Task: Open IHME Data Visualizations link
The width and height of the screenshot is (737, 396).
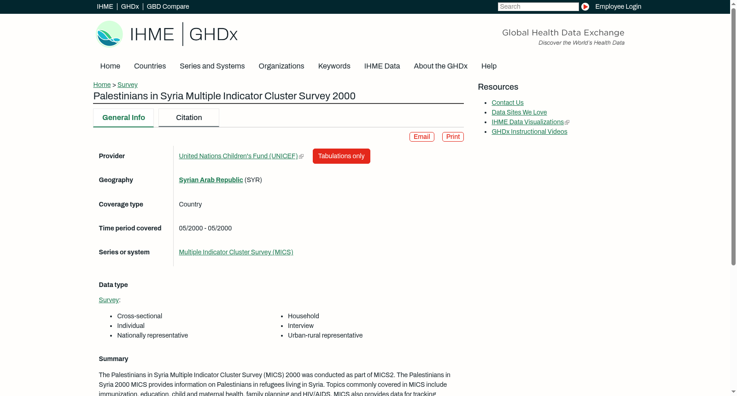Action: tap(527, 122)
